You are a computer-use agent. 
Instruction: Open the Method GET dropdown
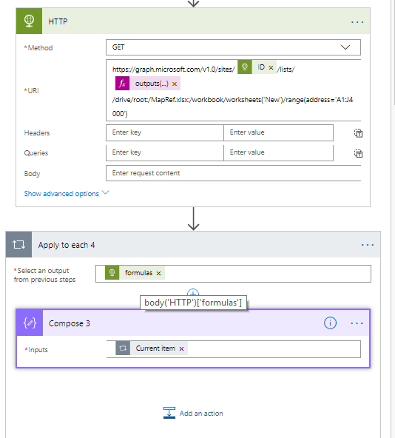(x=233, y=47)
